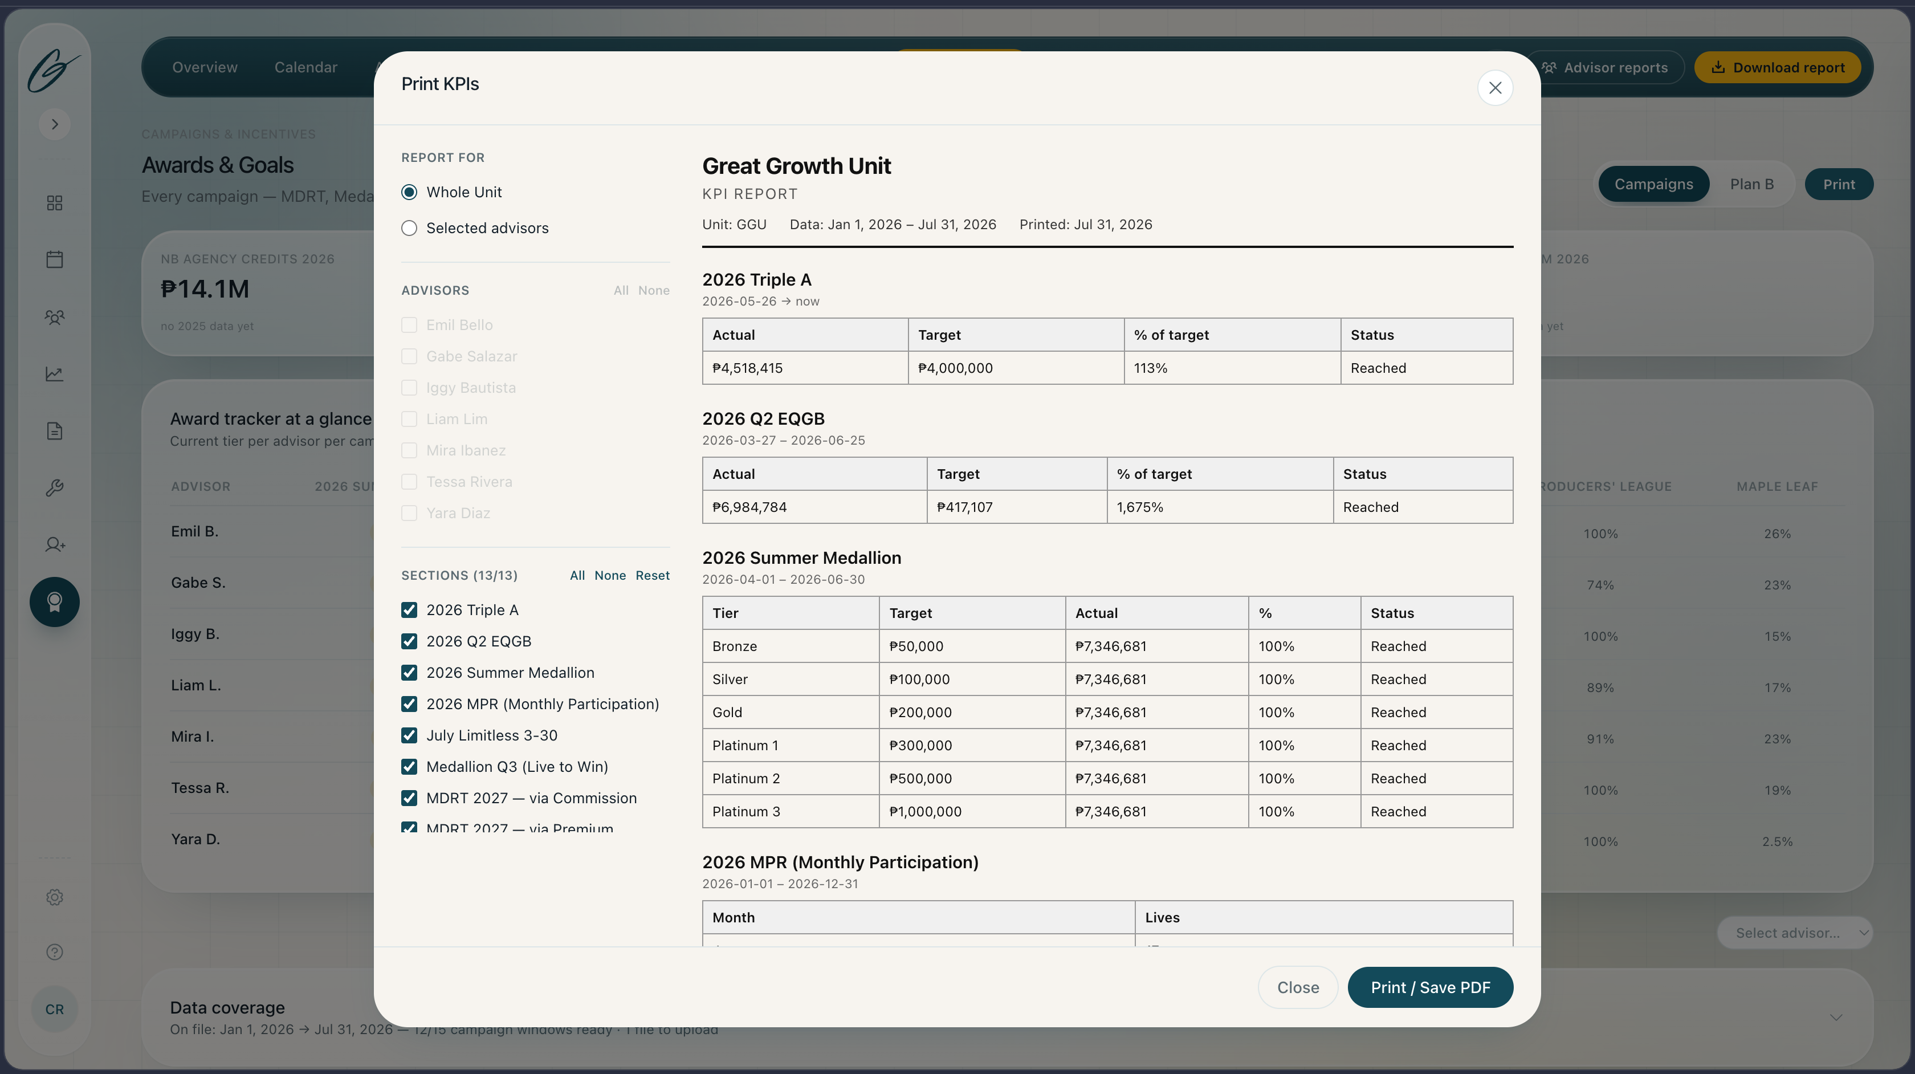Open the document icon in the sidebar
The height and width of the screenshot is (1074, 1915).
[54, 430]
